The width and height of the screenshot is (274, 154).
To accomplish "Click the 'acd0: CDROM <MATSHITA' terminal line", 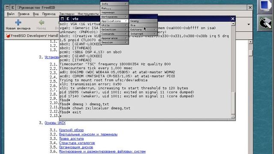I will (x=117, y=76).
